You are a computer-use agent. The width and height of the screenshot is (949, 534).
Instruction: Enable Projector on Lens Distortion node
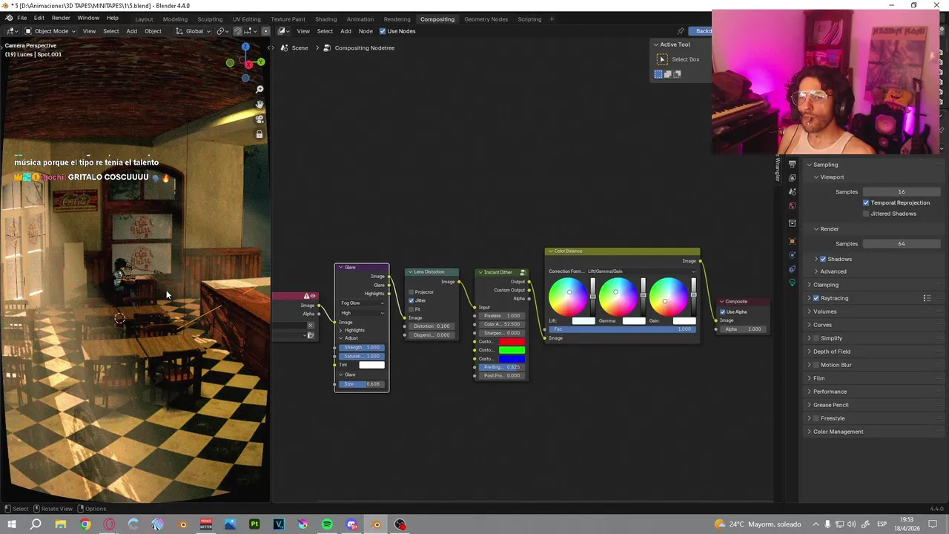click(x=411, y=292)
